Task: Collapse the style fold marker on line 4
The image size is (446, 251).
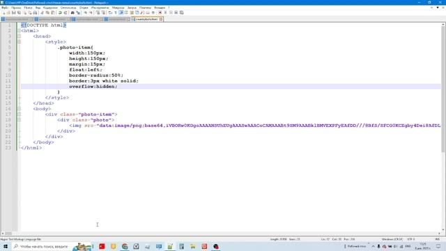Action: pos(20,42)
